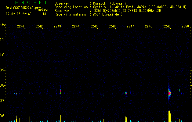The image size is (192, 122).
Task: Click the paired echo dots under 2247
Action: point(126,93)
